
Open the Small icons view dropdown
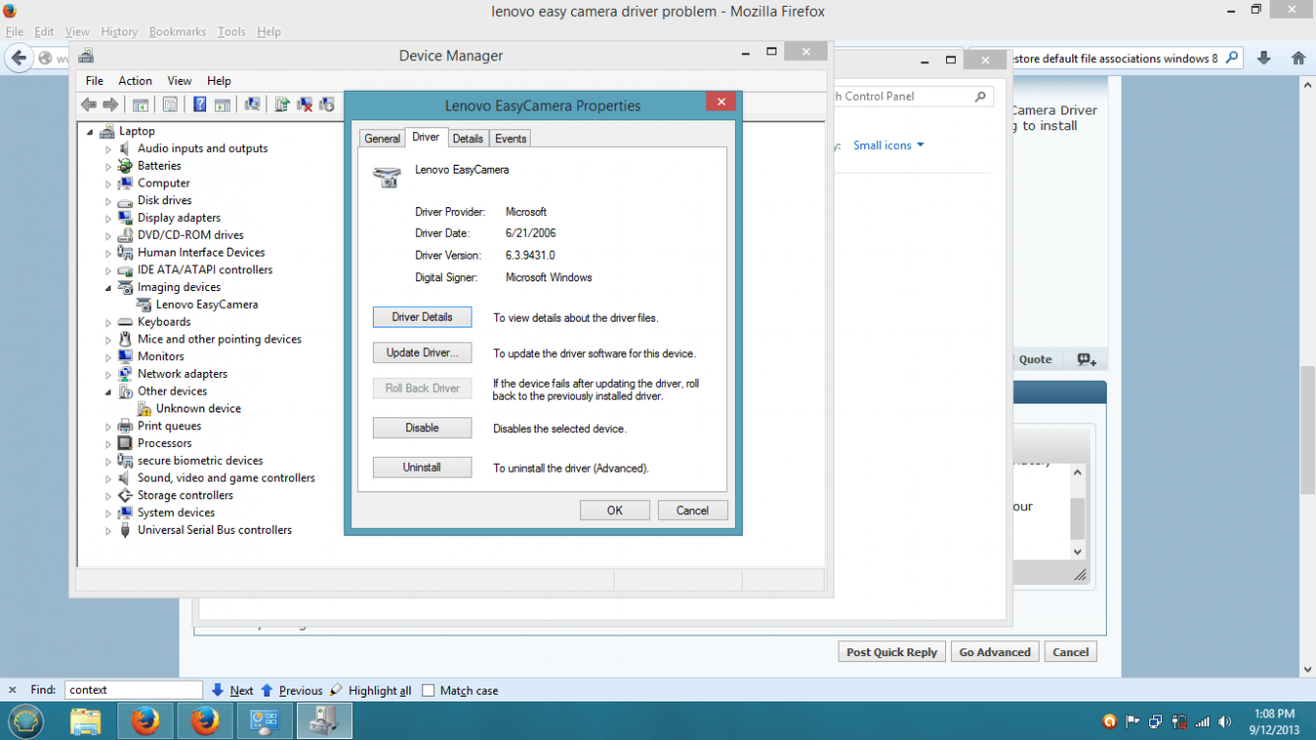[889, 145]
